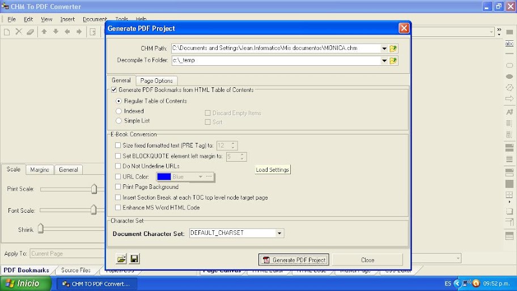
Task: Enable Set BLOCKQUOTE element left margin checkbox
Action: [x=118, y=156]
